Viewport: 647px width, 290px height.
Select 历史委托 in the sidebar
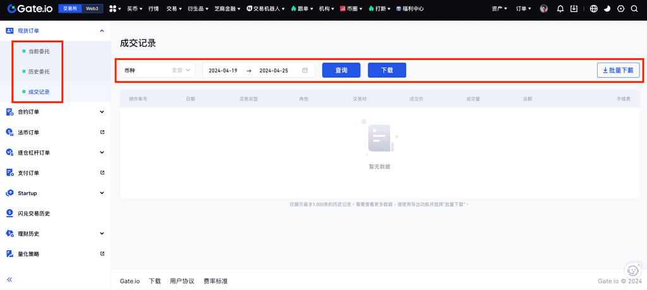click(39, 71)
